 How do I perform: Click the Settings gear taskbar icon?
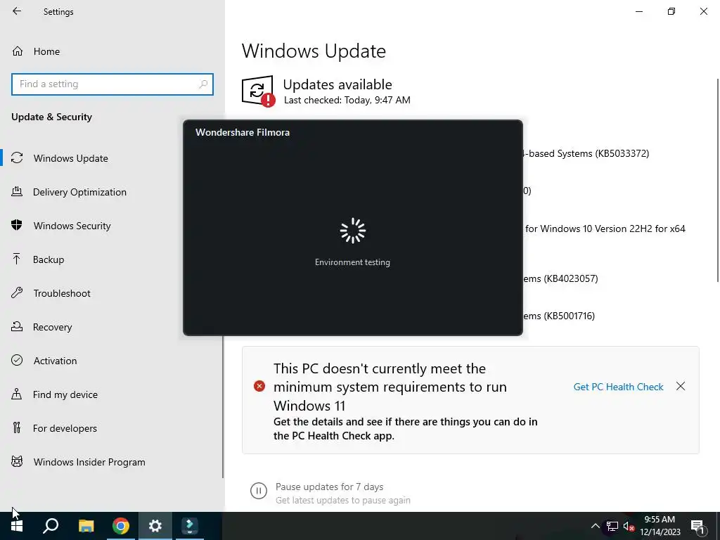(x=155, y=526)
